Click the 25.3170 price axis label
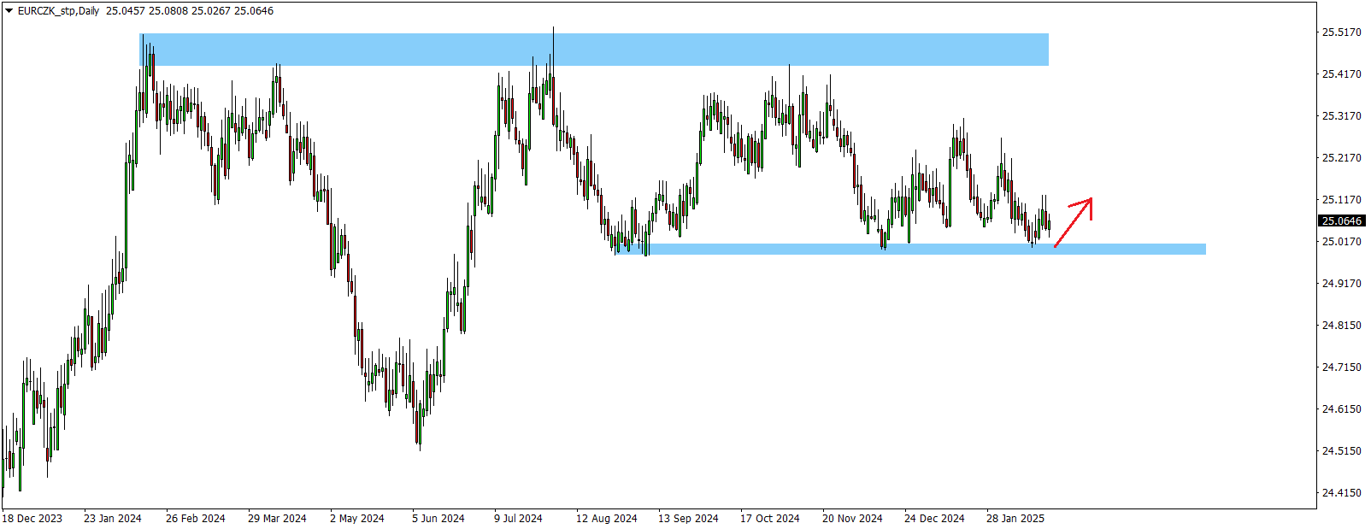The image size is (1371, 529). pos(1341,116)
